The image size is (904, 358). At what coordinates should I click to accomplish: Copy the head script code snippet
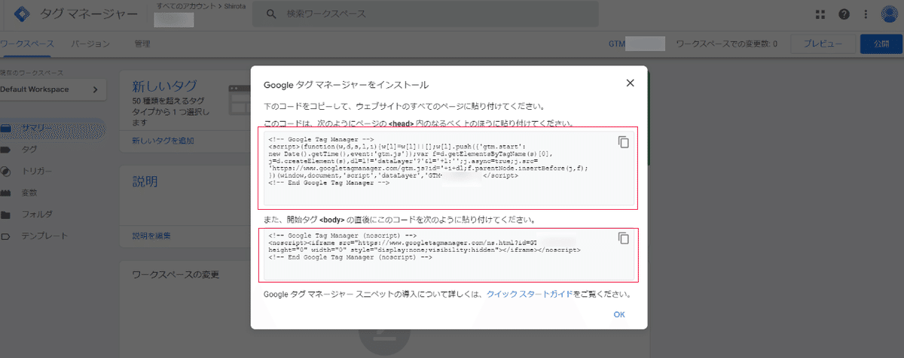tap(623, 141)
